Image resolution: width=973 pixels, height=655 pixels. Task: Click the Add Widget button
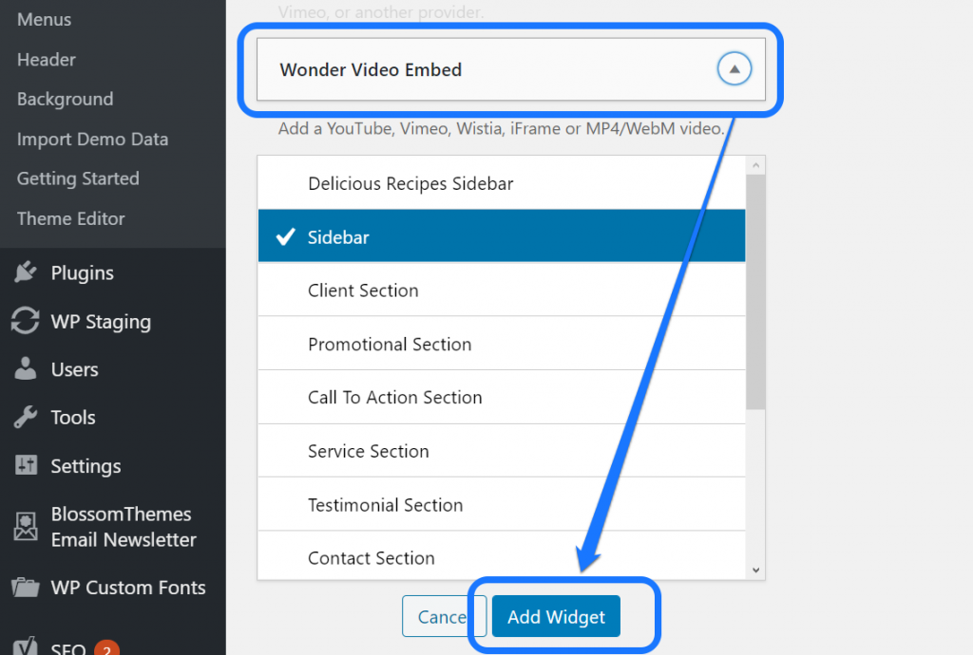(556, 617)
